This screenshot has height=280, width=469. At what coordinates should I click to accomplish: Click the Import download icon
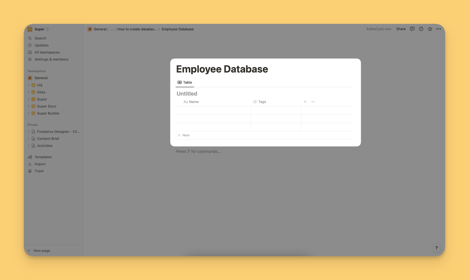30,164
